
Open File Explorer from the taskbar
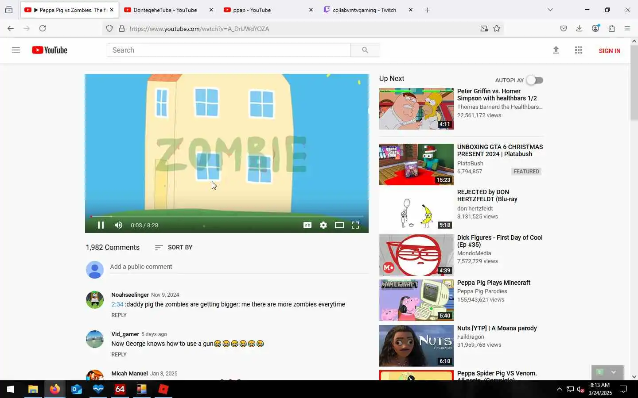tap(33, 389)
